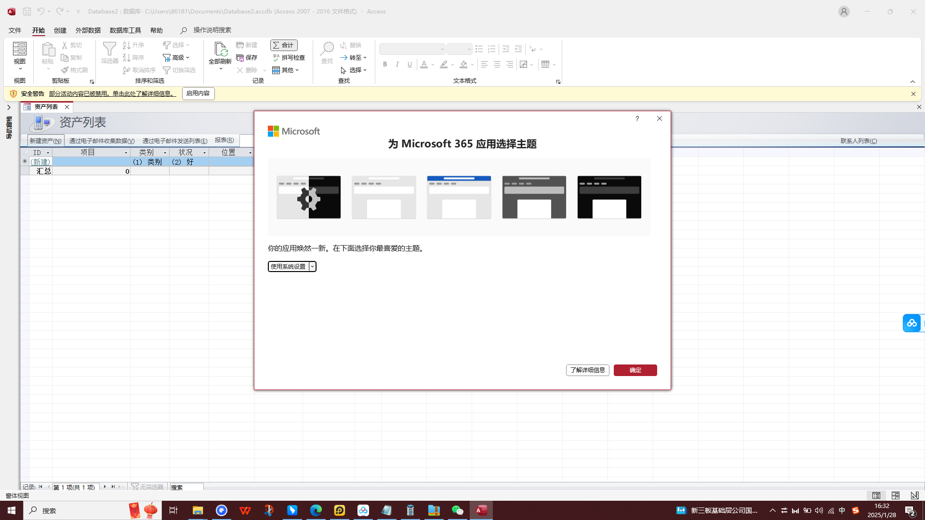The image size is (925, 520).
Task: Select the 资产列表 document tab
Action: [46, 107]
